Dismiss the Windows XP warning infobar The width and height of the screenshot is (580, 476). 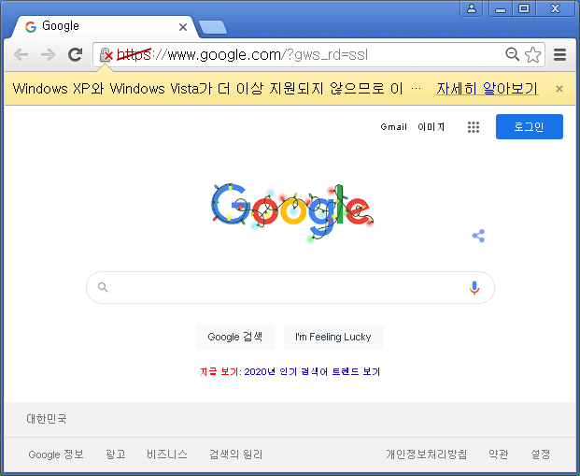coord(559,89)
